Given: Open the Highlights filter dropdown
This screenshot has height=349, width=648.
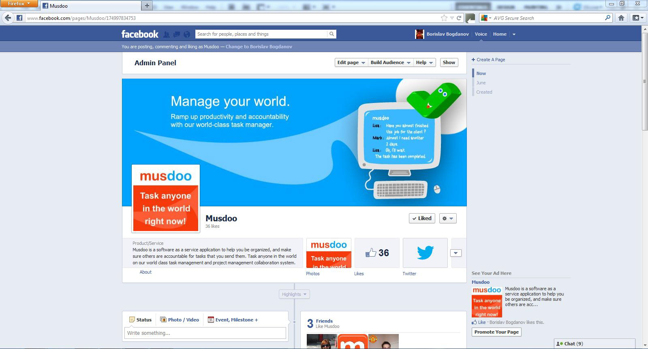Looking at the screenshot, I should [x=294, y=294].
